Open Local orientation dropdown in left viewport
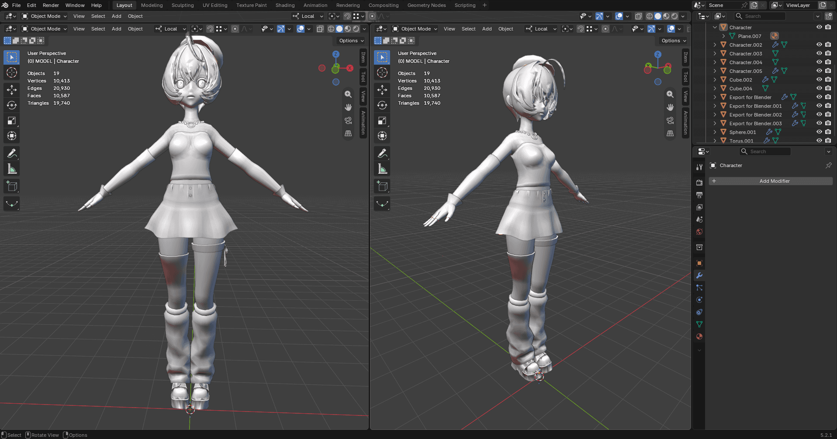 (x=171, y=29)
